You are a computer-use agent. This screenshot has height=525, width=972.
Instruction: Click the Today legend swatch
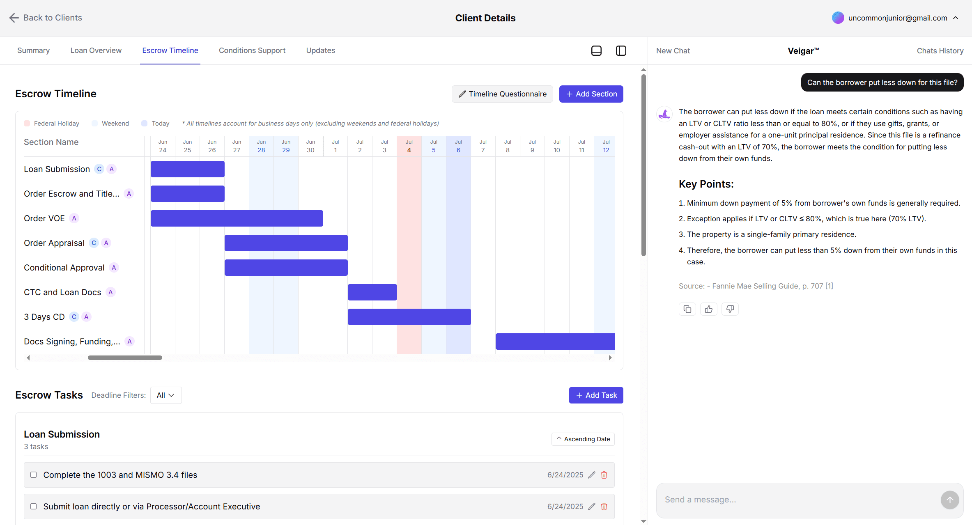click(144, 124)
